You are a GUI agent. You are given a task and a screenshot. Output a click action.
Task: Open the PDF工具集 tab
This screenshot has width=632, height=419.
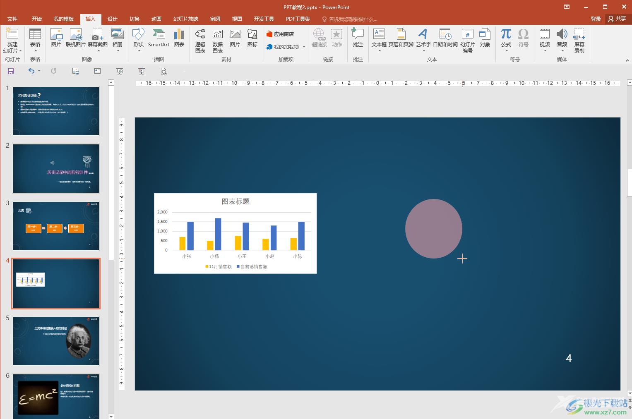(298, 19)
